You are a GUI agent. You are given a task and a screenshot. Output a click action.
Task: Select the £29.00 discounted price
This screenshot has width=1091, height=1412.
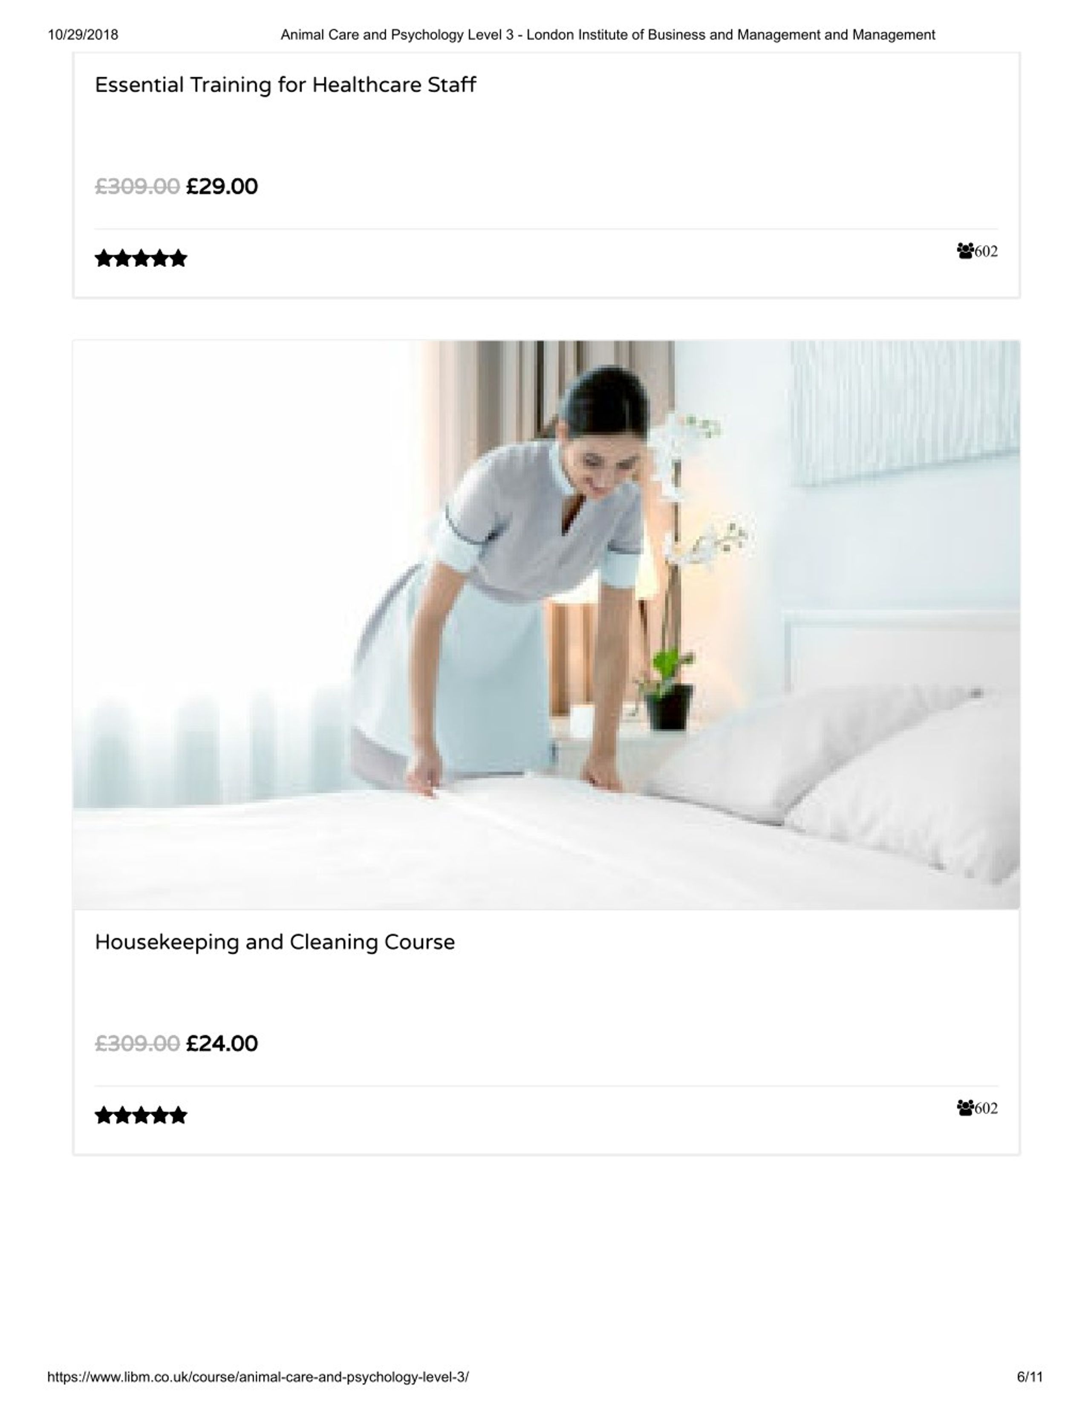pos(222,187)
